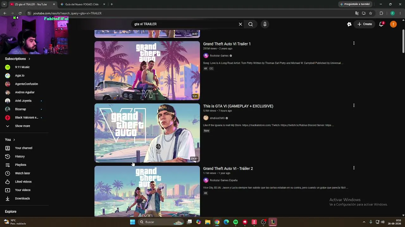
Task: Click the elrubiusOMG channel avatar
Action: (206, 118)
